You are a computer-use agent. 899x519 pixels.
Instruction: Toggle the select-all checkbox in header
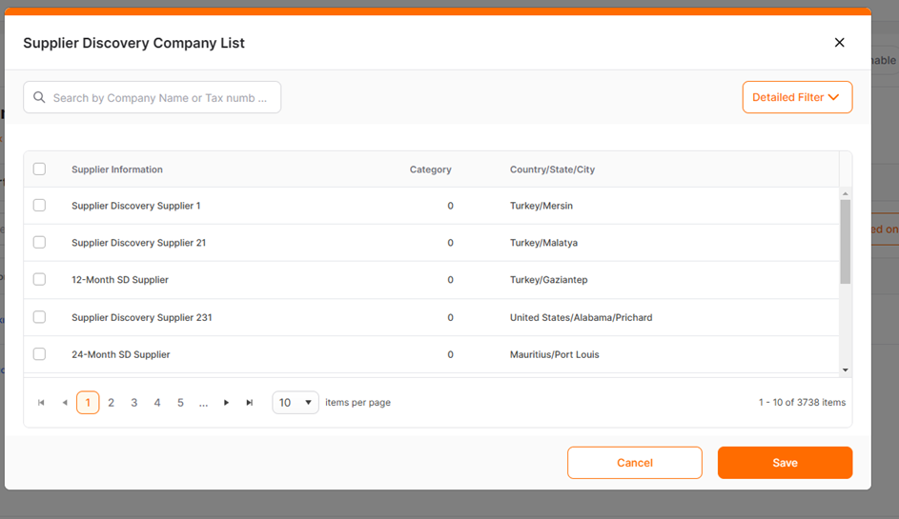pos(39,169)
